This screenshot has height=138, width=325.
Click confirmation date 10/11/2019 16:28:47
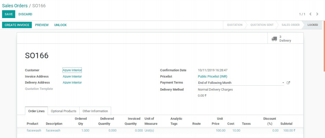click(213, 70)
